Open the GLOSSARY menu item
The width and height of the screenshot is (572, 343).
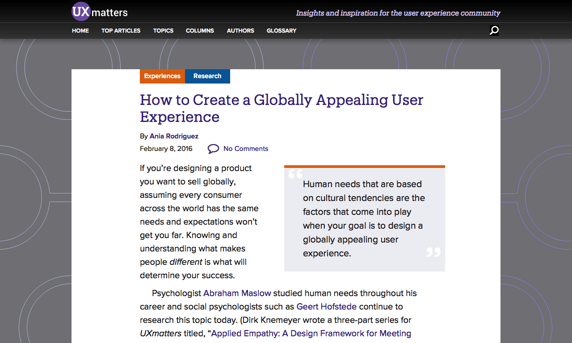click(x=282, y=31)
